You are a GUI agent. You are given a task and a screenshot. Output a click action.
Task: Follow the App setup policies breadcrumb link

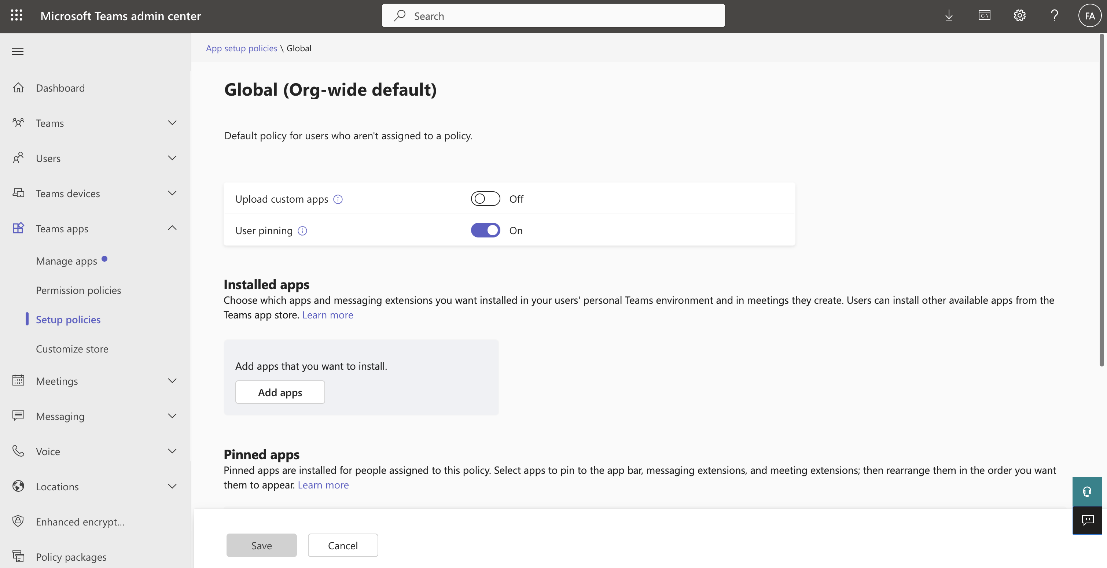coord(241,48)
